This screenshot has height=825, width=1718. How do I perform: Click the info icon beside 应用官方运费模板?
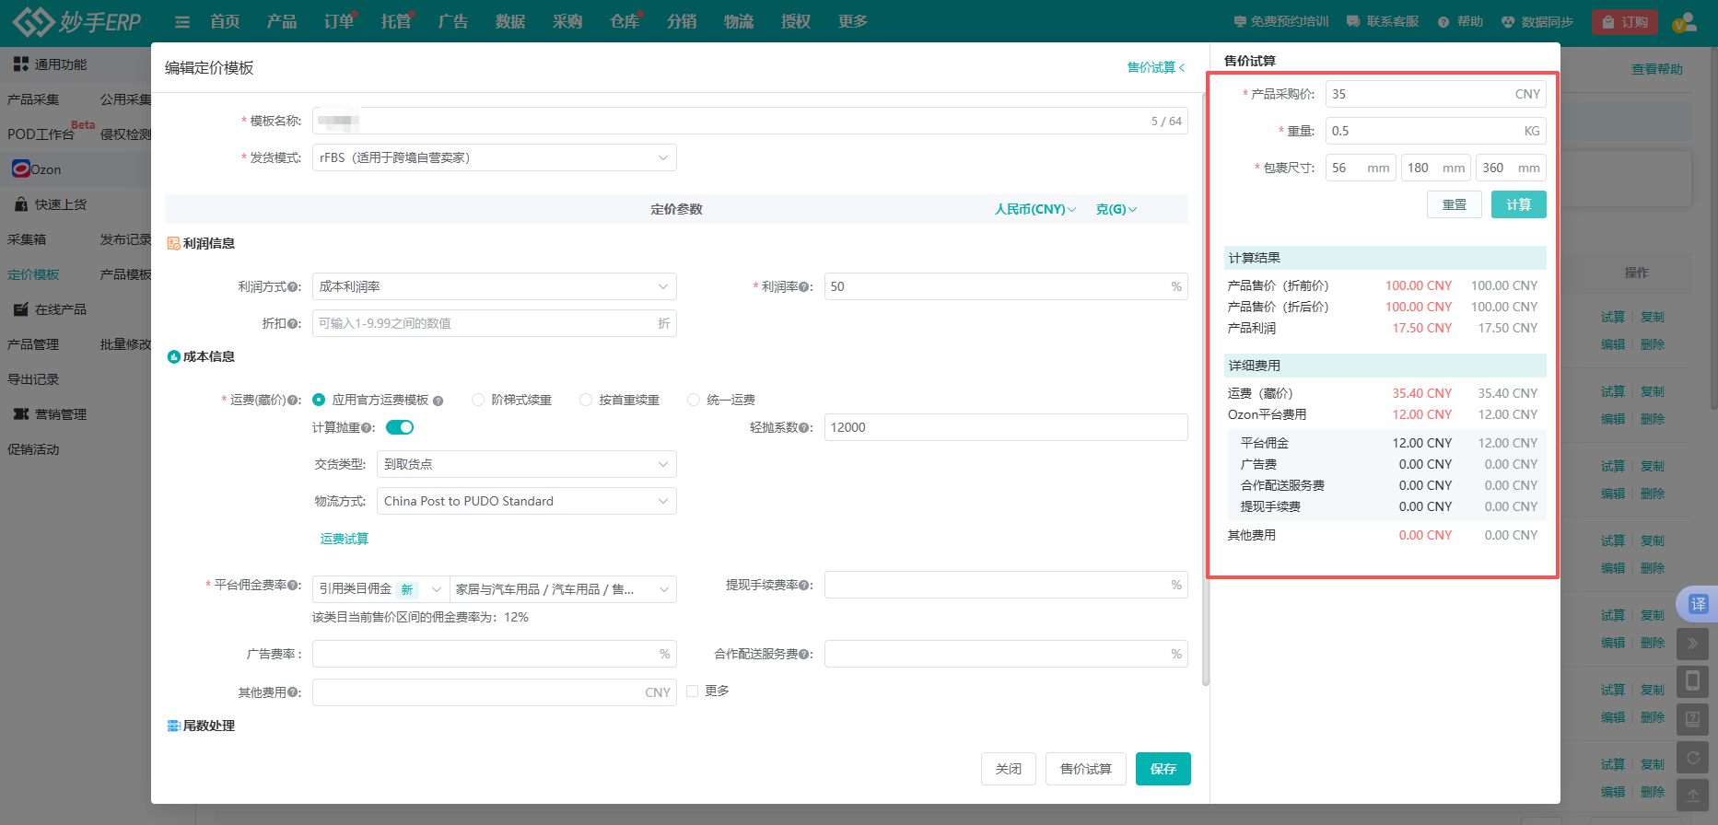click(438, 401)
